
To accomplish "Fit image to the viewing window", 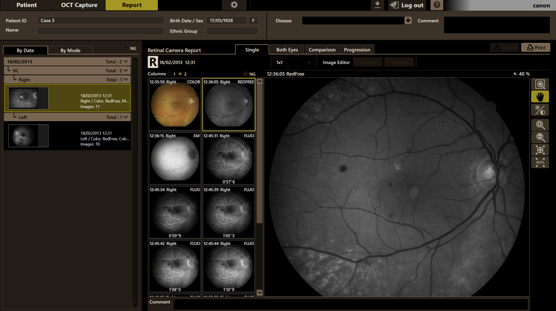I will click(540, 150).
